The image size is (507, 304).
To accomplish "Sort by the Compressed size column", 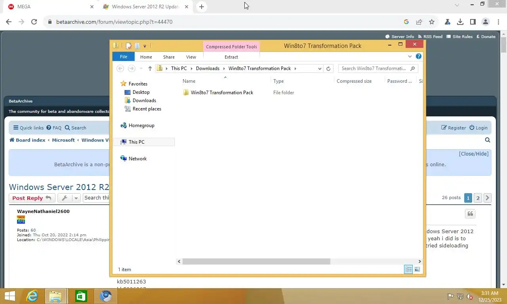I will tap(359, 81).
